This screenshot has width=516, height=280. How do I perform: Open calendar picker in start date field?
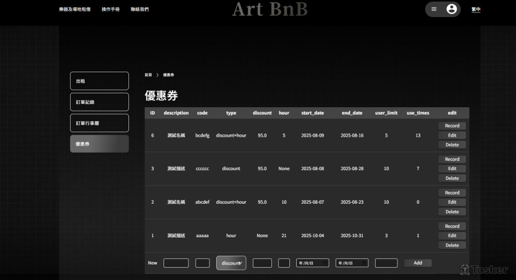[325, 263]
